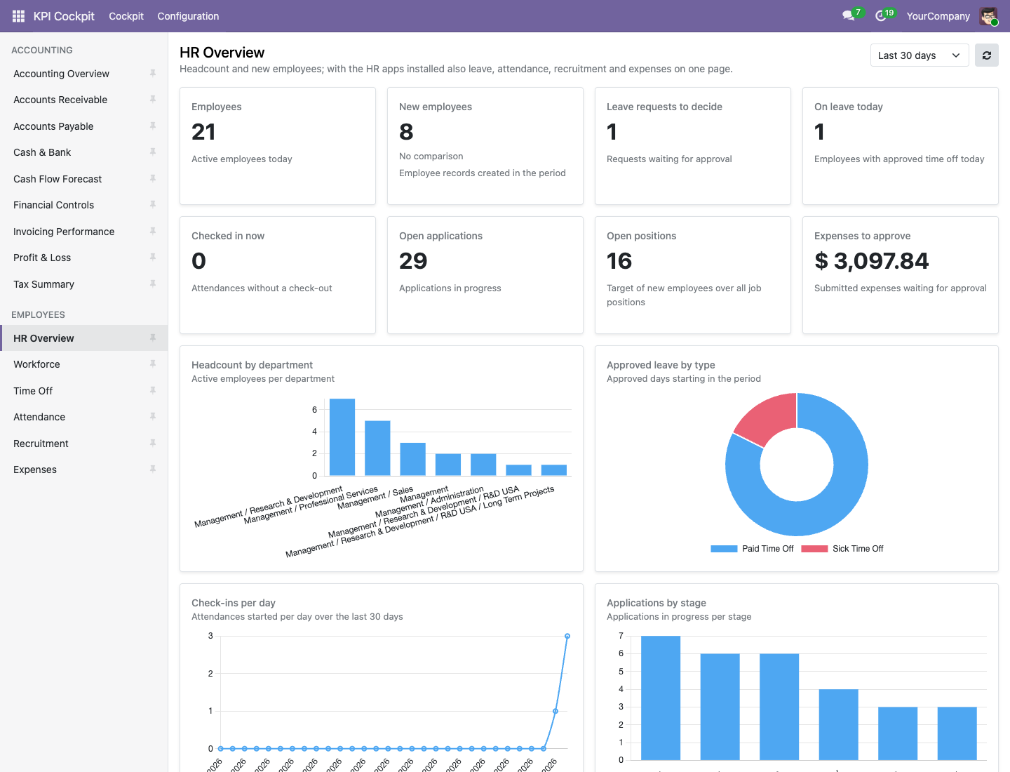Go to Workforce in the sidebar
The height and width of the screenshot is (772, 1010).
(x=84, y=364)
